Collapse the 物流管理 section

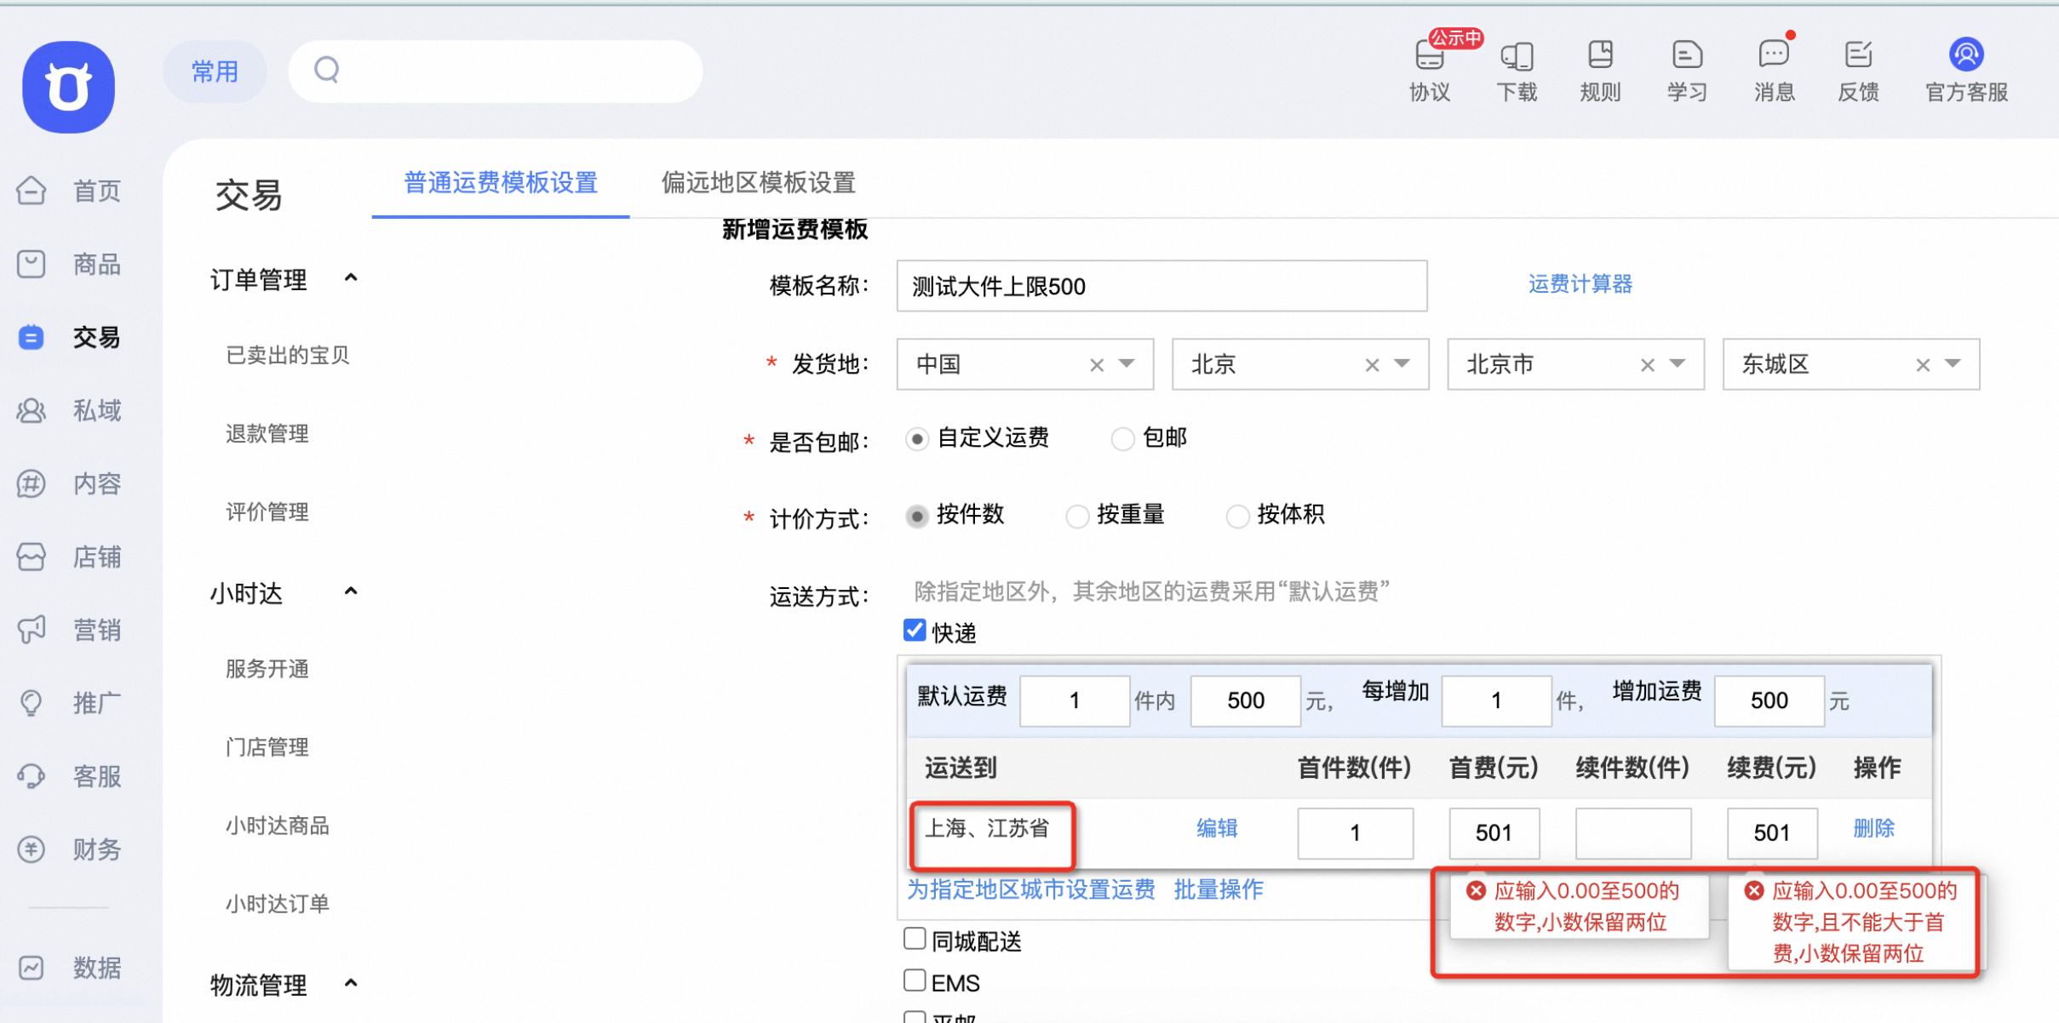[350, 983]
